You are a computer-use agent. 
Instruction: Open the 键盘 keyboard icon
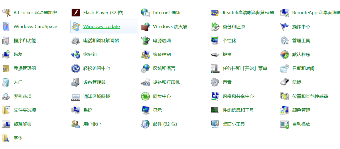point(215,54)
